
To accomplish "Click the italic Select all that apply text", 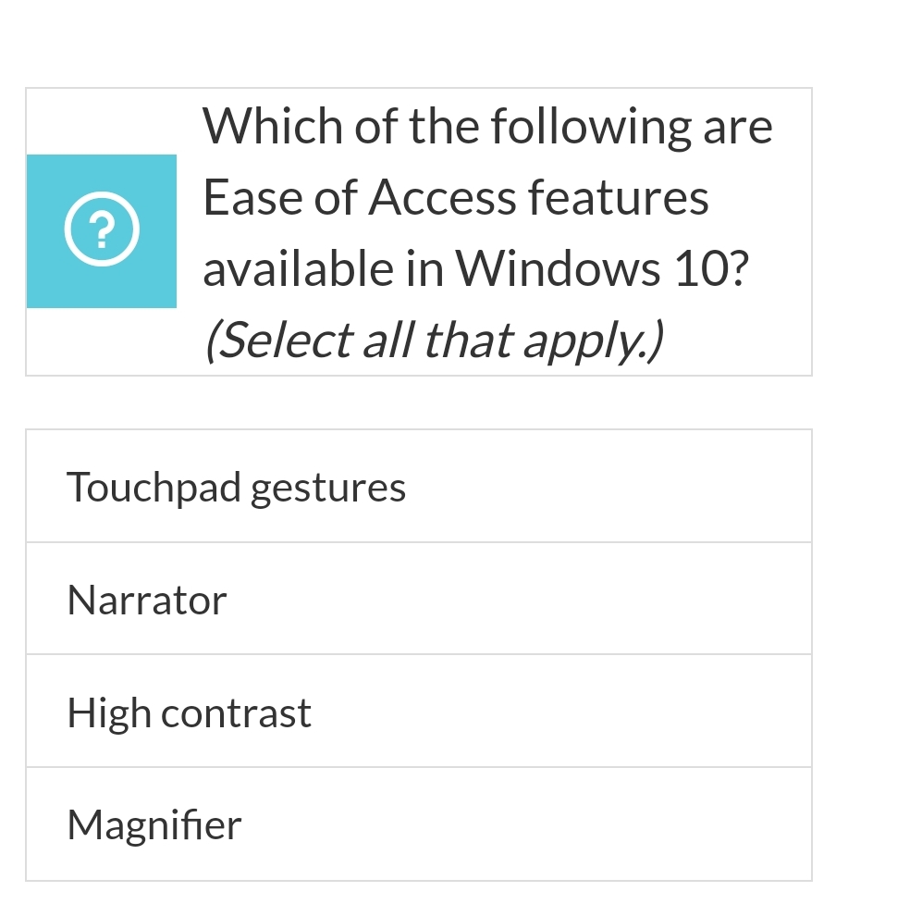I will pyautogui.click(x=435, y=339).
